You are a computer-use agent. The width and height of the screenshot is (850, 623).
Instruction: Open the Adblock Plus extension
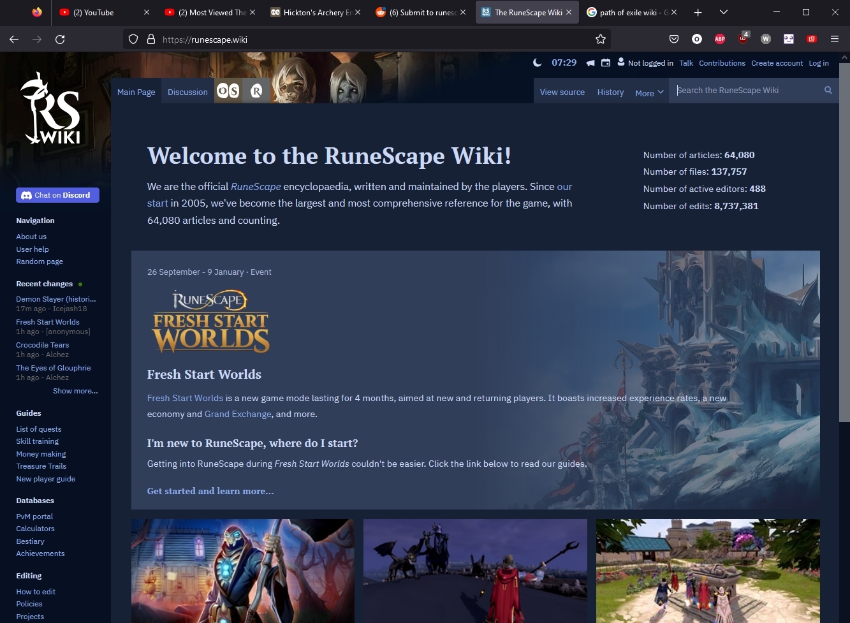(x=720, y=39)
